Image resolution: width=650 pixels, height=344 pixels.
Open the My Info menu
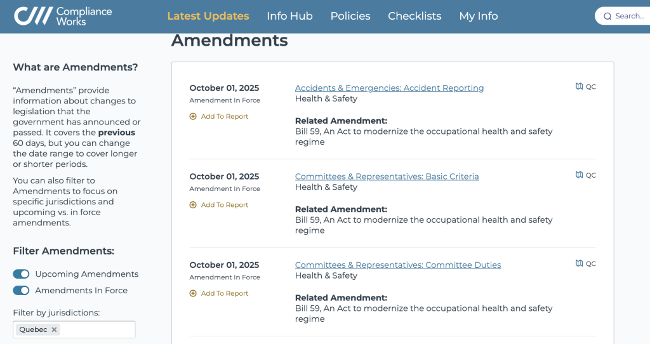click(479, 16)
